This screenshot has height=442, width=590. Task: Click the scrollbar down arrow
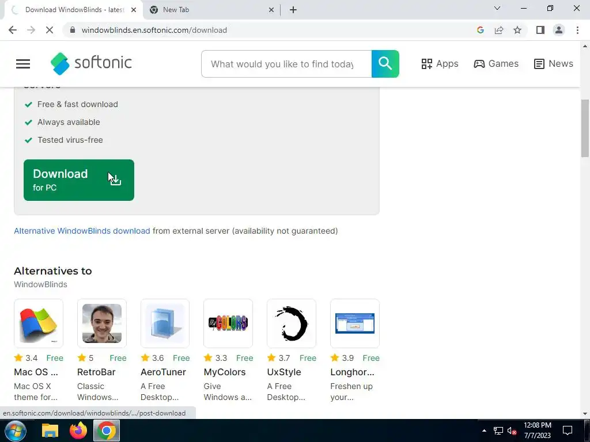tap(585, 414)
